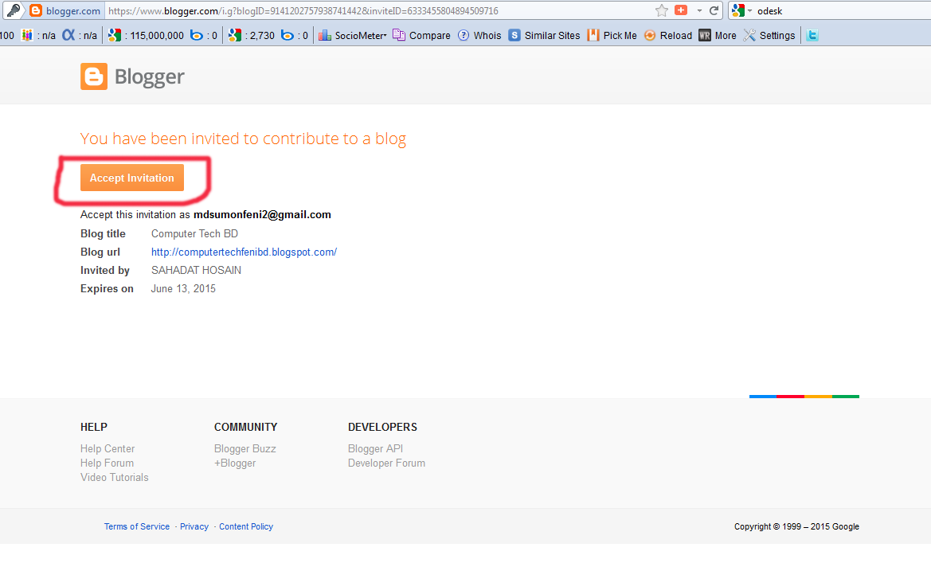Open the URL history dropdown arrow
The image size is (931, 563).
point(698,10)
